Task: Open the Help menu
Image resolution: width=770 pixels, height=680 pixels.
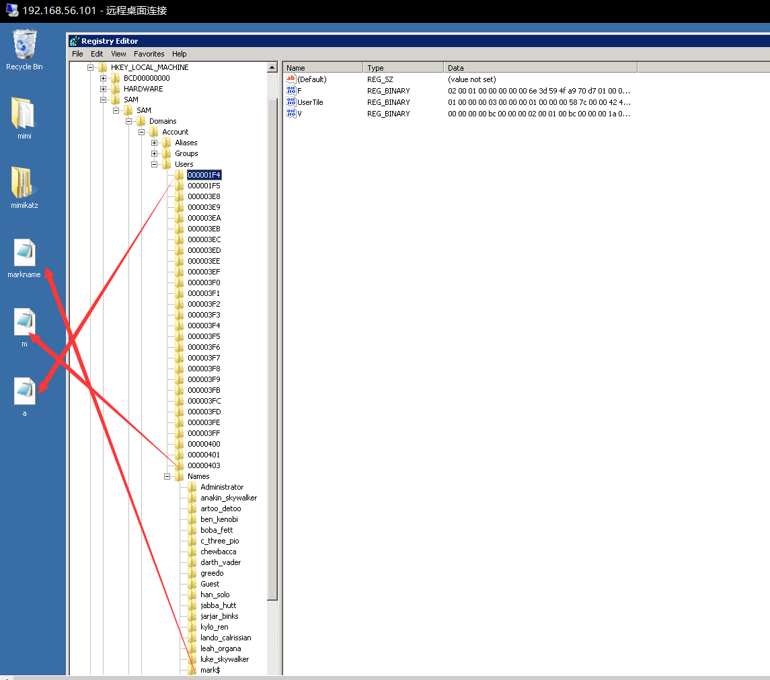Action: [180, 54]
